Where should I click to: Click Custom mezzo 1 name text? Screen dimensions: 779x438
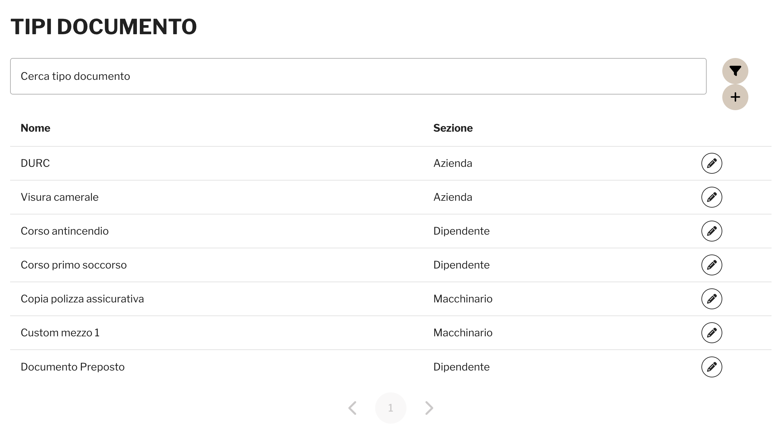pos(60,333)
